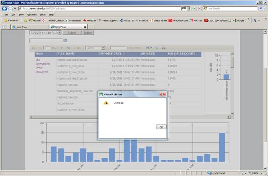
Task: Open the Telerik Support favorite
Action: pos(108,20)
